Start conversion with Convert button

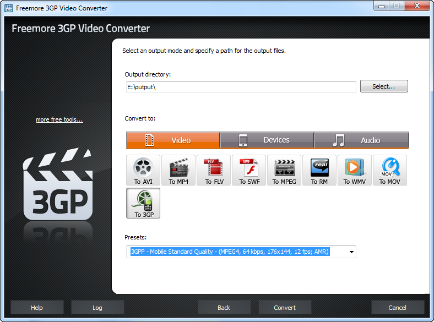pos(285,308)
